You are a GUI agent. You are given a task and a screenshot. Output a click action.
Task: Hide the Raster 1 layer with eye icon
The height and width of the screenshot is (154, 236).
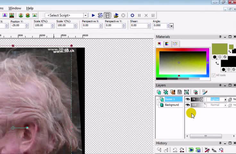(187, 99)
